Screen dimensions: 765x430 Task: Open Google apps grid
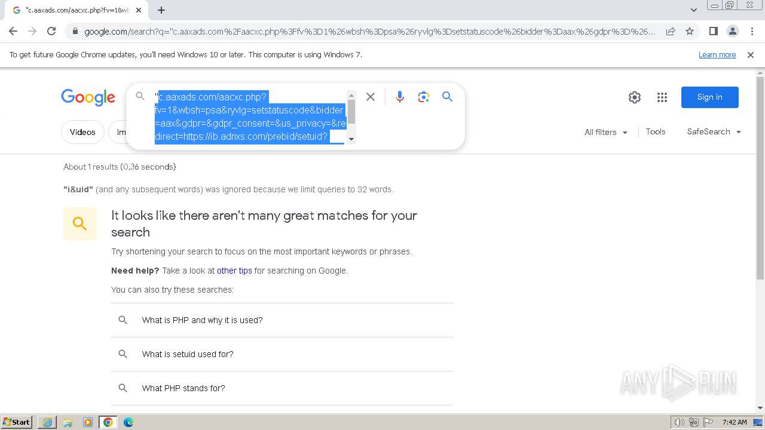click(x=662, y=97)
